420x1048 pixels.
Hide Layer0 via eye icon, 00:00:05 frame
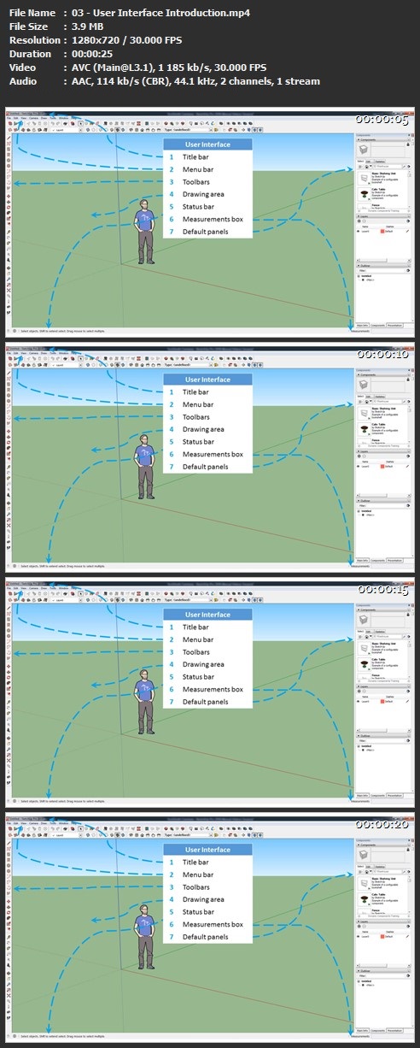click(359, 231)
